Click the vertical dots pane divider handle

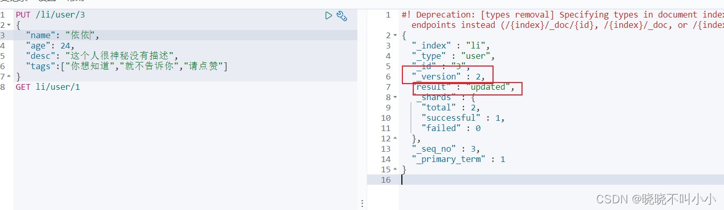pyautogui.click(x=362, y=203)
